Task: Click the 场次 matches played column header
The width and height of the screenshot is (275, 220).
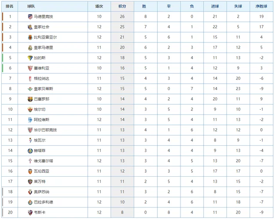Action: [x=99, y=6]
